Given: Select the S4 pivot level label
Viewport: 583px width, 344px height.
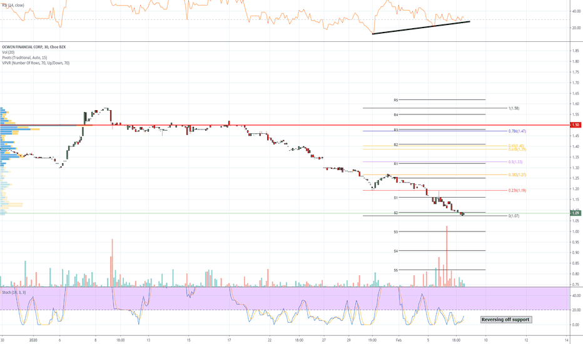Looking at the screenshot, I should (x=396, y=251).
